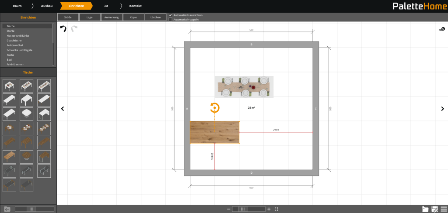Viewport: 448px width, 213px height.
Task: Expand the right side panel arrow
Action: [442, 109]
